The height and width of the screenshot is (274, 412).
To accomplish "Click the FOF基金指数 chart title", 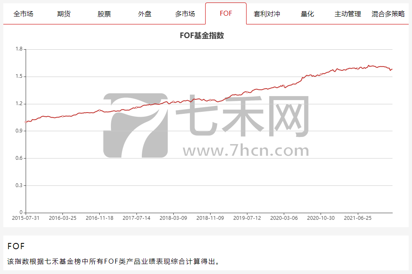I will point(202,36).
